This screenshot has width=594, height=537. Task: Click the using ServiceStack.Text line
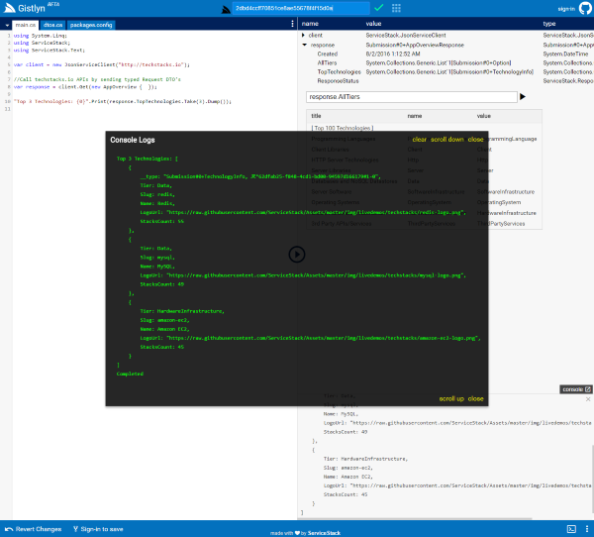(49, 51)
